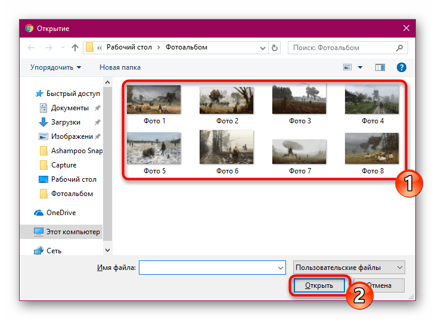Open Изображения in the sidebar
This screenshot has height=320, width=435.
pos(66,136)
